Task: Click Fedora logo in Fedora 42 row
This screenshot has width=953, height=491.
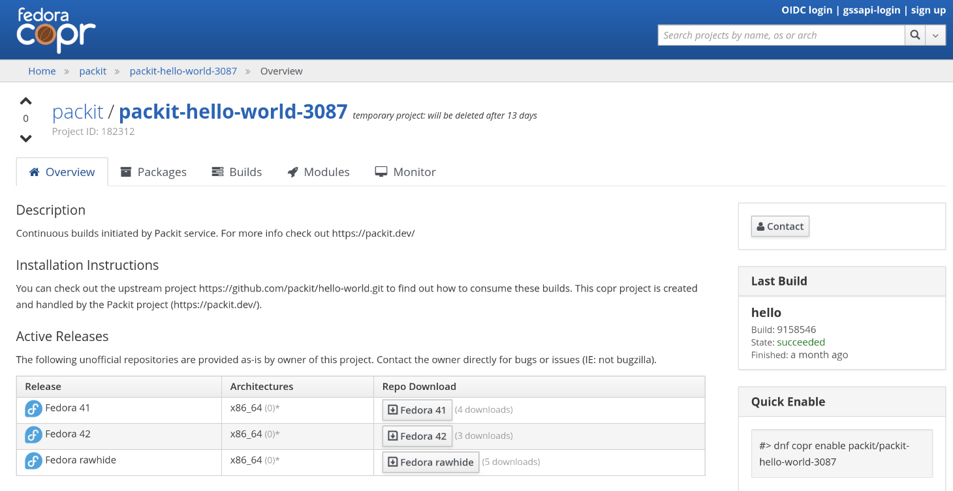Action: tap(33, 435)
